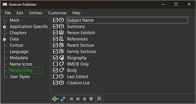Viewport: 196px width, 104px height.
Task: Select the Data tree item
Action: click(14, 39)
